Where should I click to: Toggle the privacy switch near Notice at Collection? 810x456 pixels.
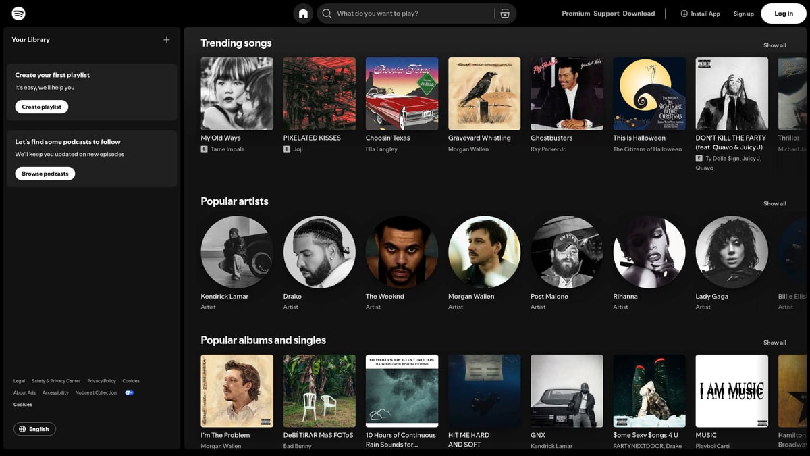click(x=129, y=392)
